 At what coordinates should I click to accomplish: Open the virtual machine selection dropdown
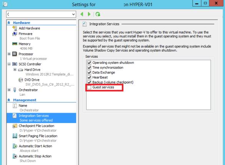tap(41, 14)
